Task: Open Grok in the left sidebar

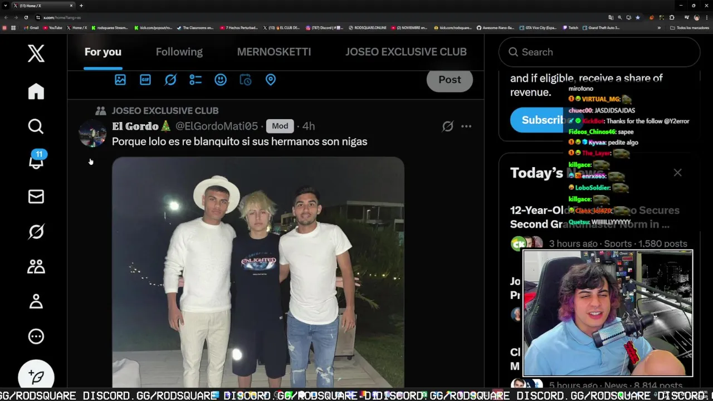Action: click(36, 232)
